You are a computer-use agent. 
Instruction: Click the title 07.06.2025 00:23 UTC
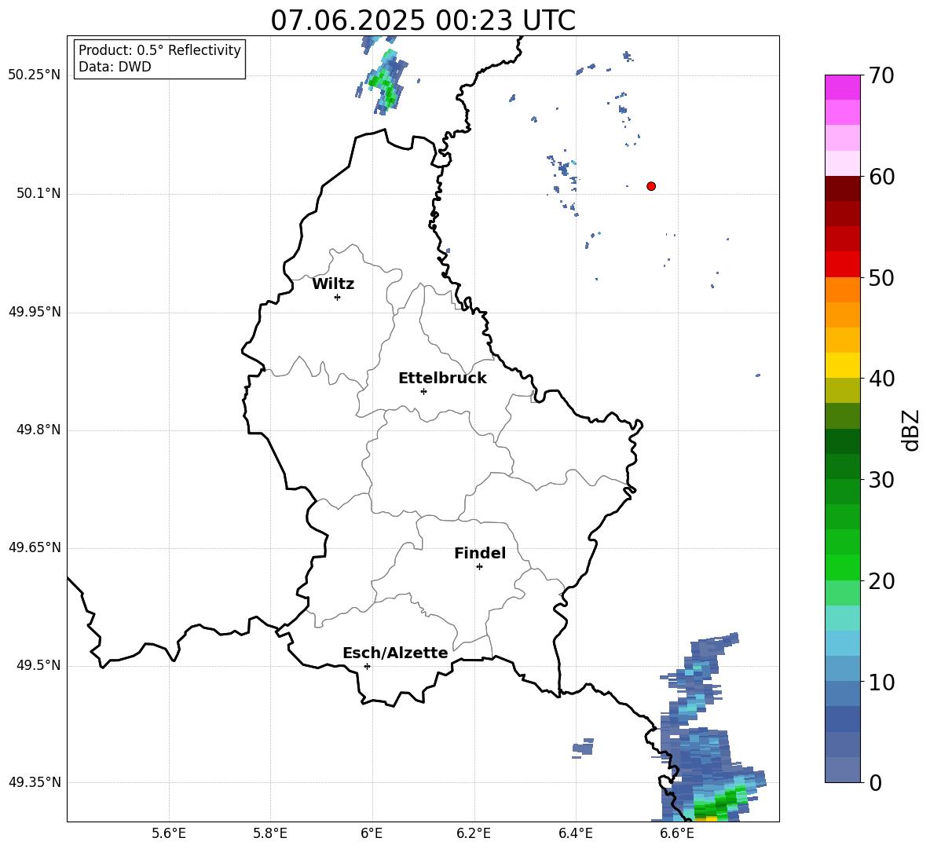pyautogui.click(x=423, y=20)
